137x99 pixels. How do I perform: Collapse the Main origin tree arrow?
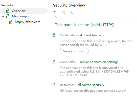pos(3,16)
